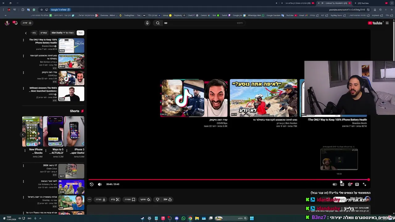Switch to theater mode view
Image resolution: width=395 pixels, height=222 pixels.
coord(357,184)
